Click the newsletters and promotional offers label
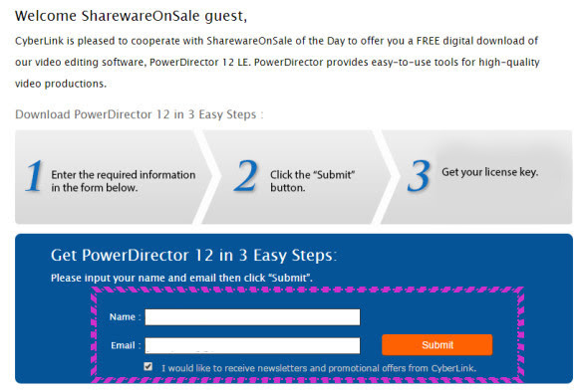This screenshot has height=390, width=583. point(319,368)
